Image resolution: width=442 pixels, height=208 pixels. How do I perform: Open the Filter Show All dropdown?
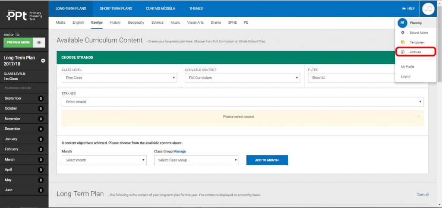(365, 78)
